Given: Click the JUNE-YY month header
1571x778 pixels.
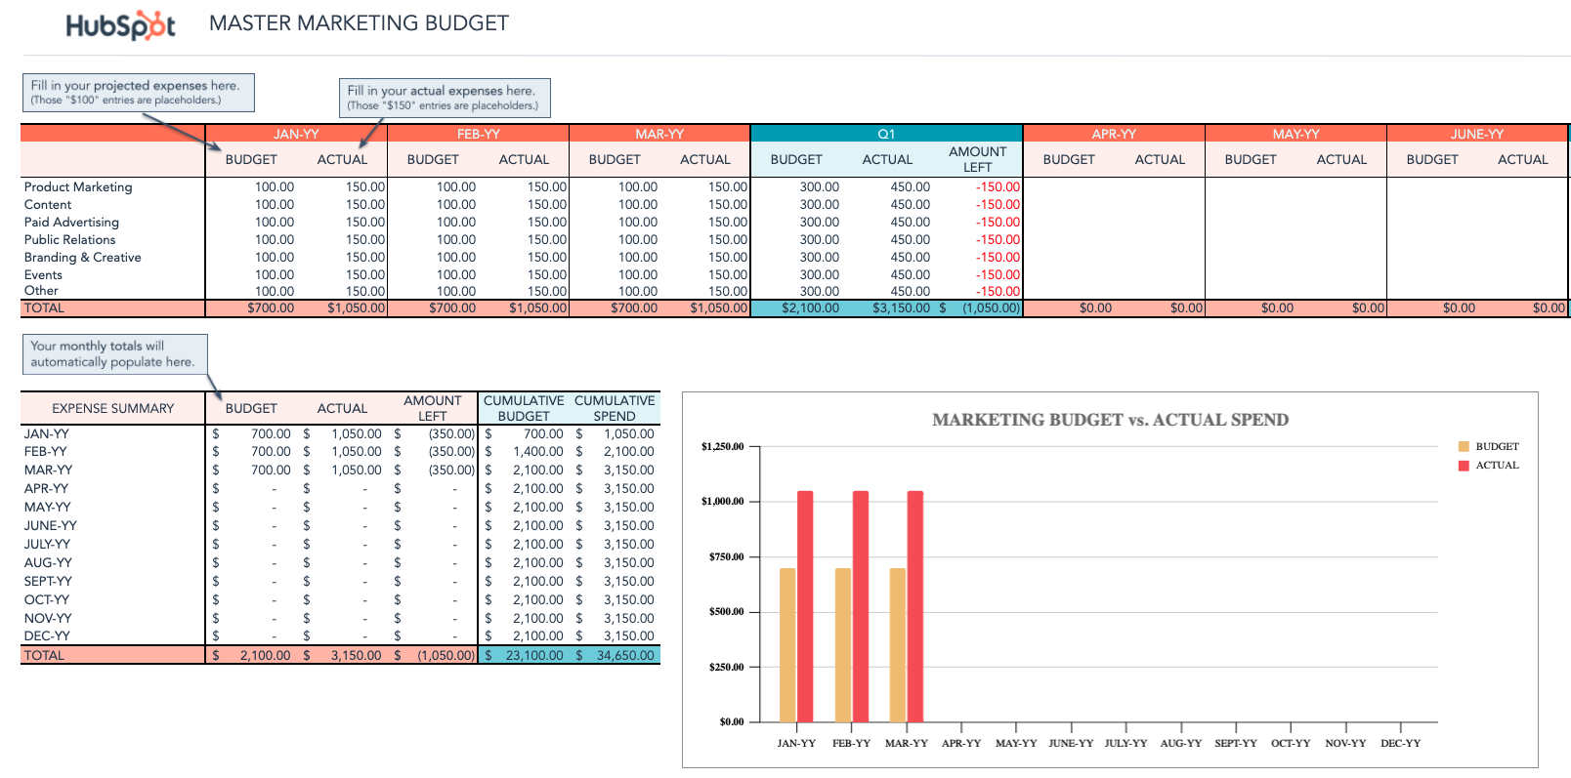Looking at the screenshot, I should 1477,134.
